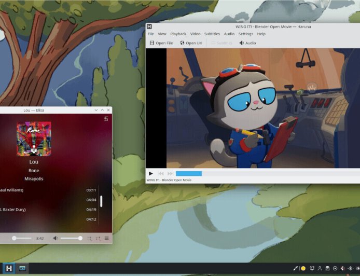Click the user profile tray icon
Image resolution: width=360 pixels, height=276 pixels.
pyautogui.click(x=320, y=268)
